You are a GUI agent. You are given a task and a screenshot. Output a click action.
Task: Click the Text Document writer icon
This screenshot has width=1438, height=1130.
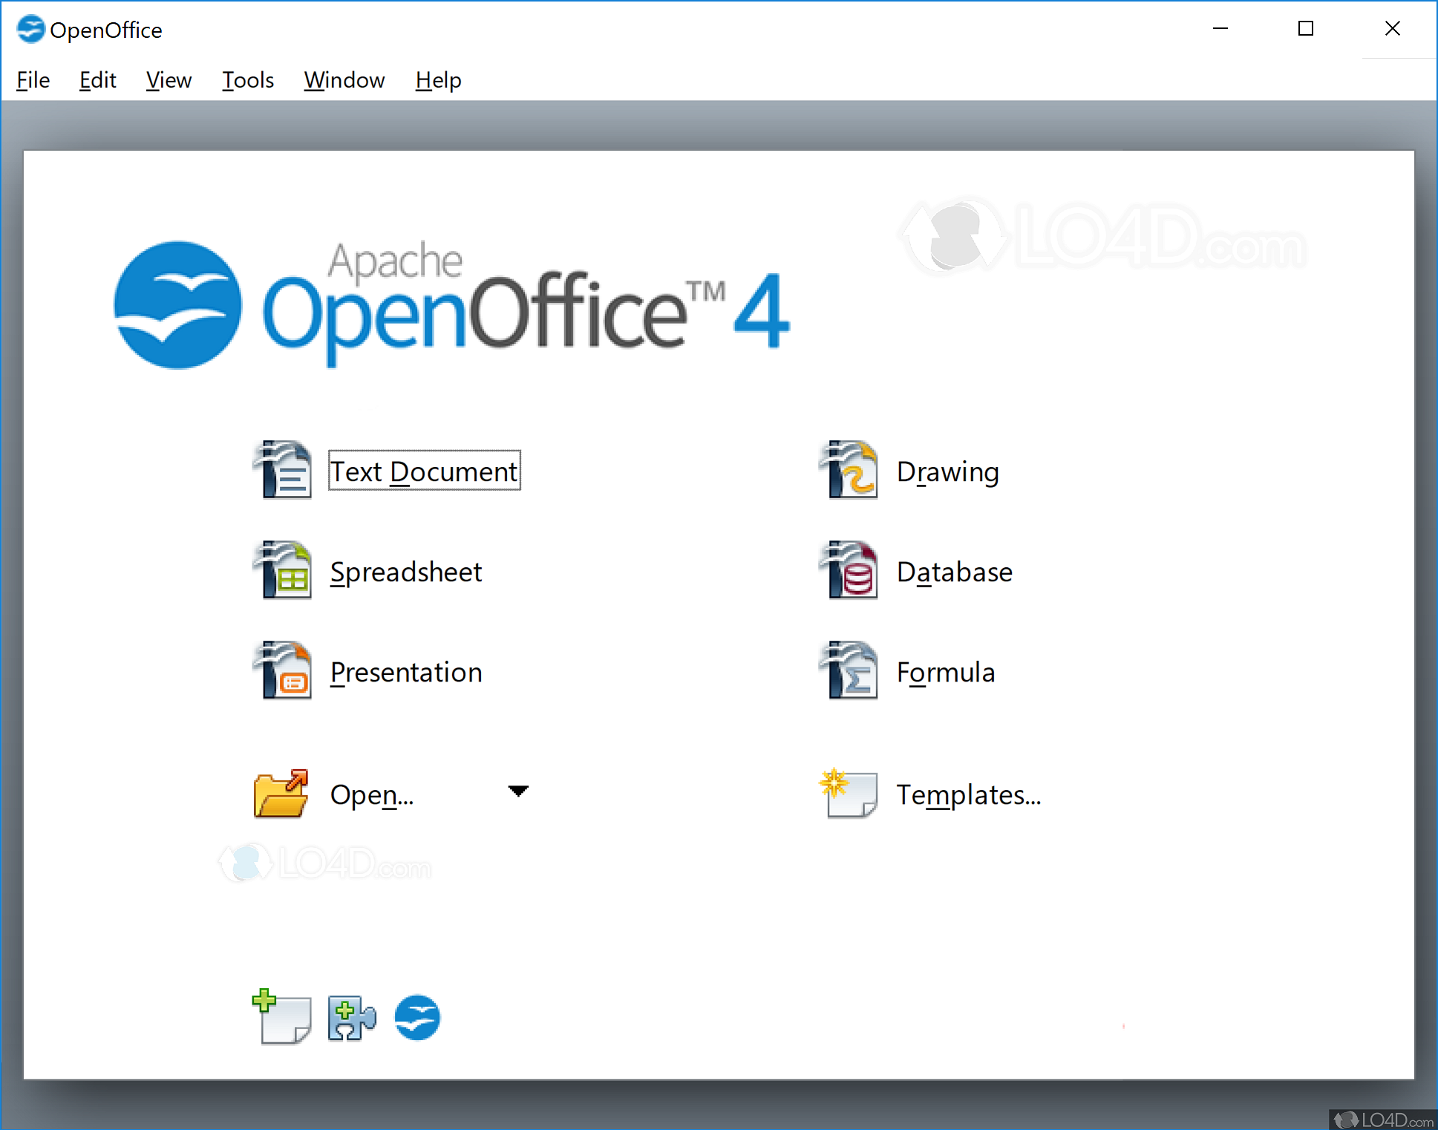[282, 471]
